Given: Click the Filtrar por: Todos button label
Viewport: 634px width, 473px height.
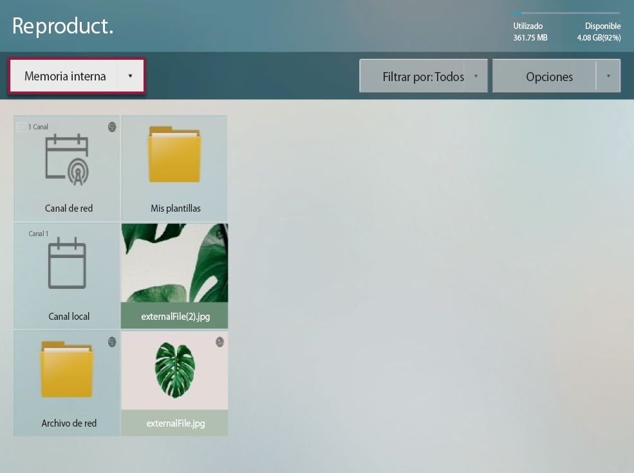Looking at the screenshot, I should tap(424, 77).
